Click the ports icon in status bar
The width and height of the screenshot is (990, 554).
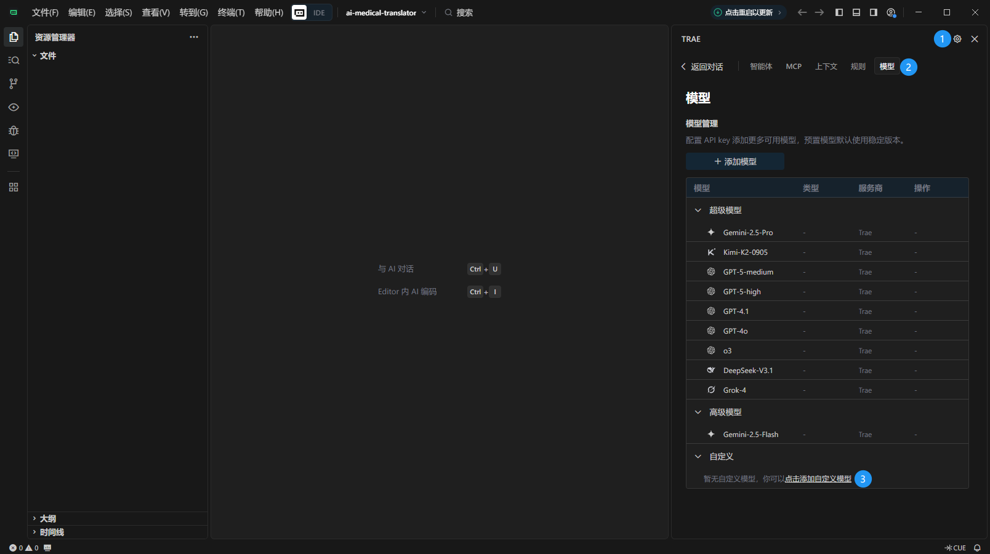coord(47,548)
